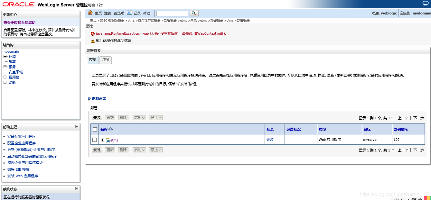Click 主页 in the top toolbar
The height and width of the screenshot is (200, 431).
tap(98, 13)
